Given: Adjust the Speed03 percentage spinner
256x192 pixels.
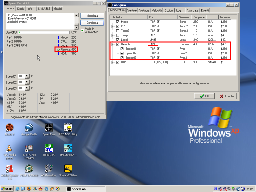Looking at the screenshot, I should (27, 88).
